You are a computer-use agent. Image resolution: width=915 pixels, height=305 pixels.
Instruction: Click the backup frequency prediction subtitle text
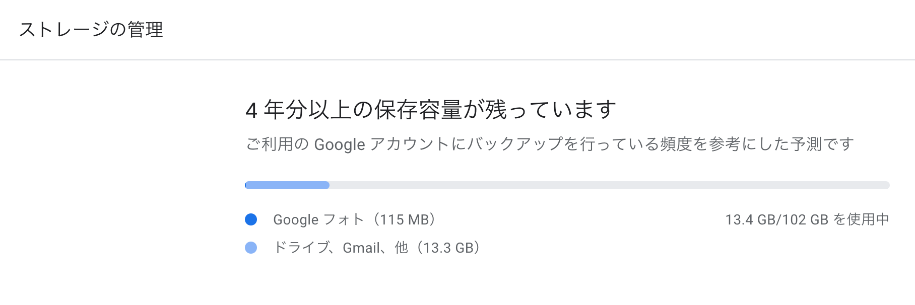pyautogui.click(x=550, y=144)
